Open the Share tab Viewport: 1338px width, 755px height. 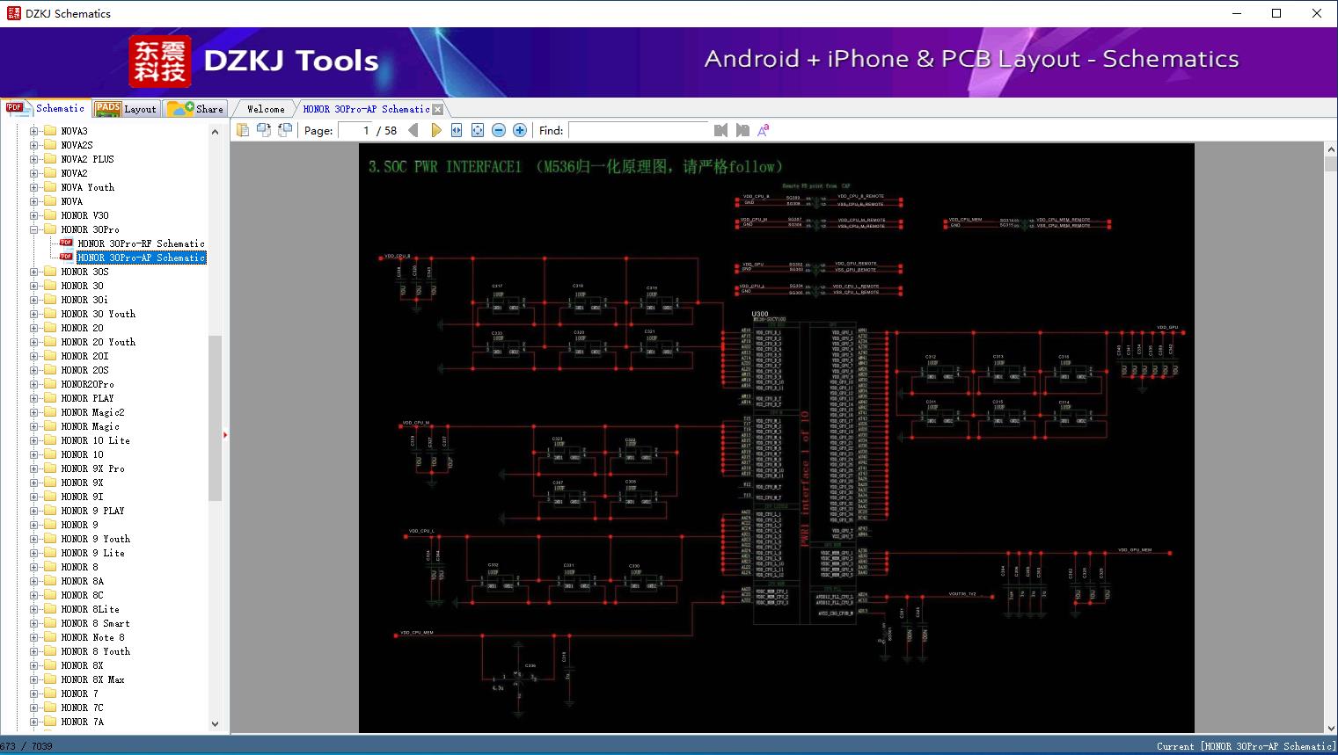tap(197, 109)
